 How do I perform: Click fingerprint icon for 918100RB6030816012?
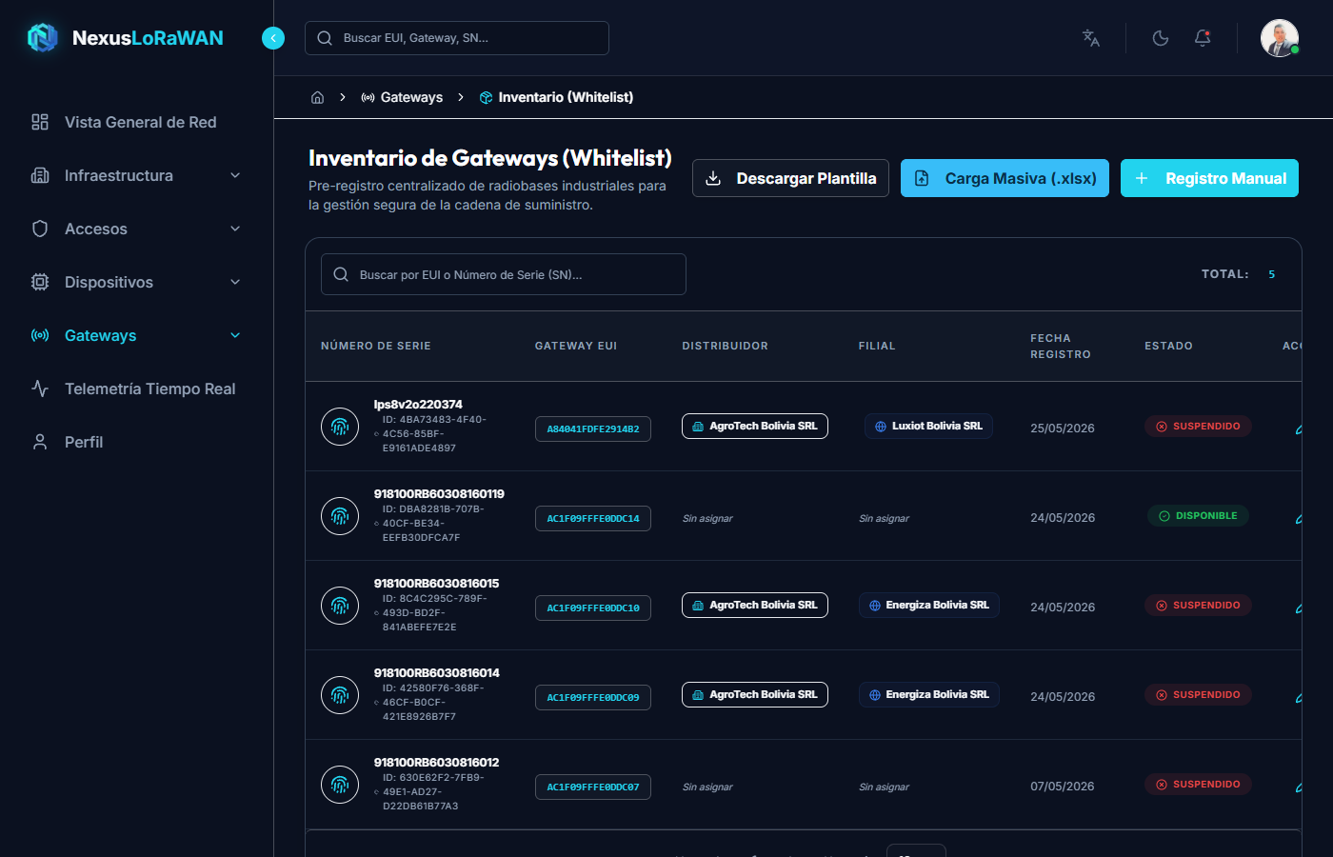(x=340, y=785)
